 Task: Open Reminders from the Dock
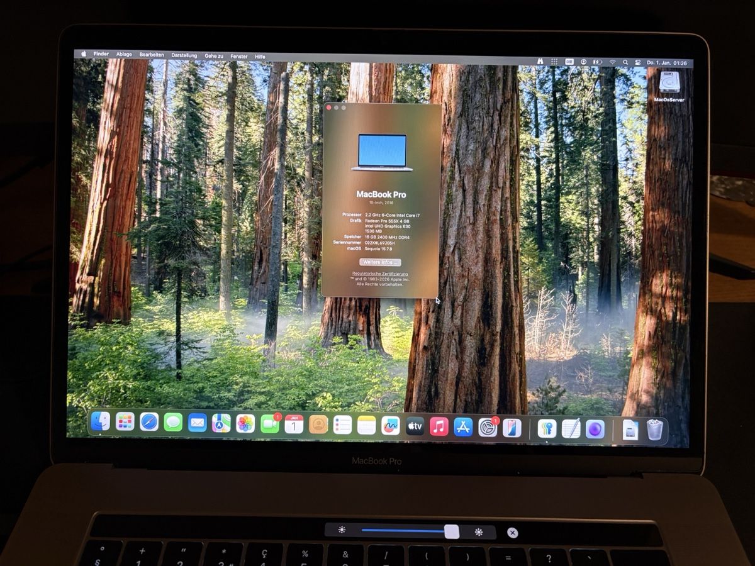[342, 425]
